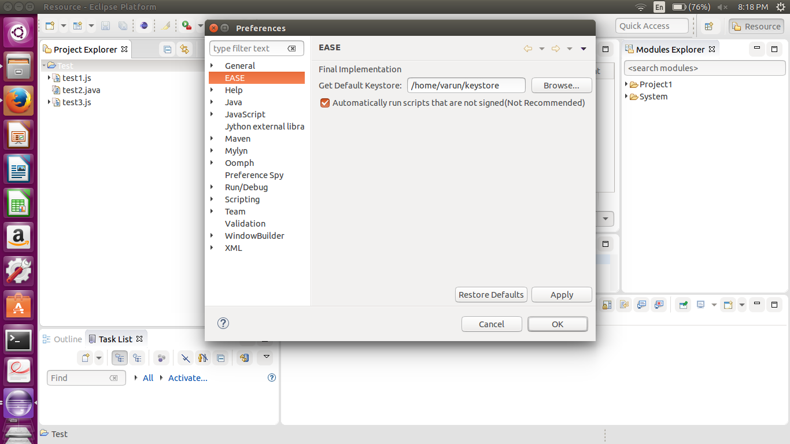Image resolution: width=790 pixels, height=444 pixels.
Task: Open Firefox from the Ubuntu launcher
Action: pos(19,102)
